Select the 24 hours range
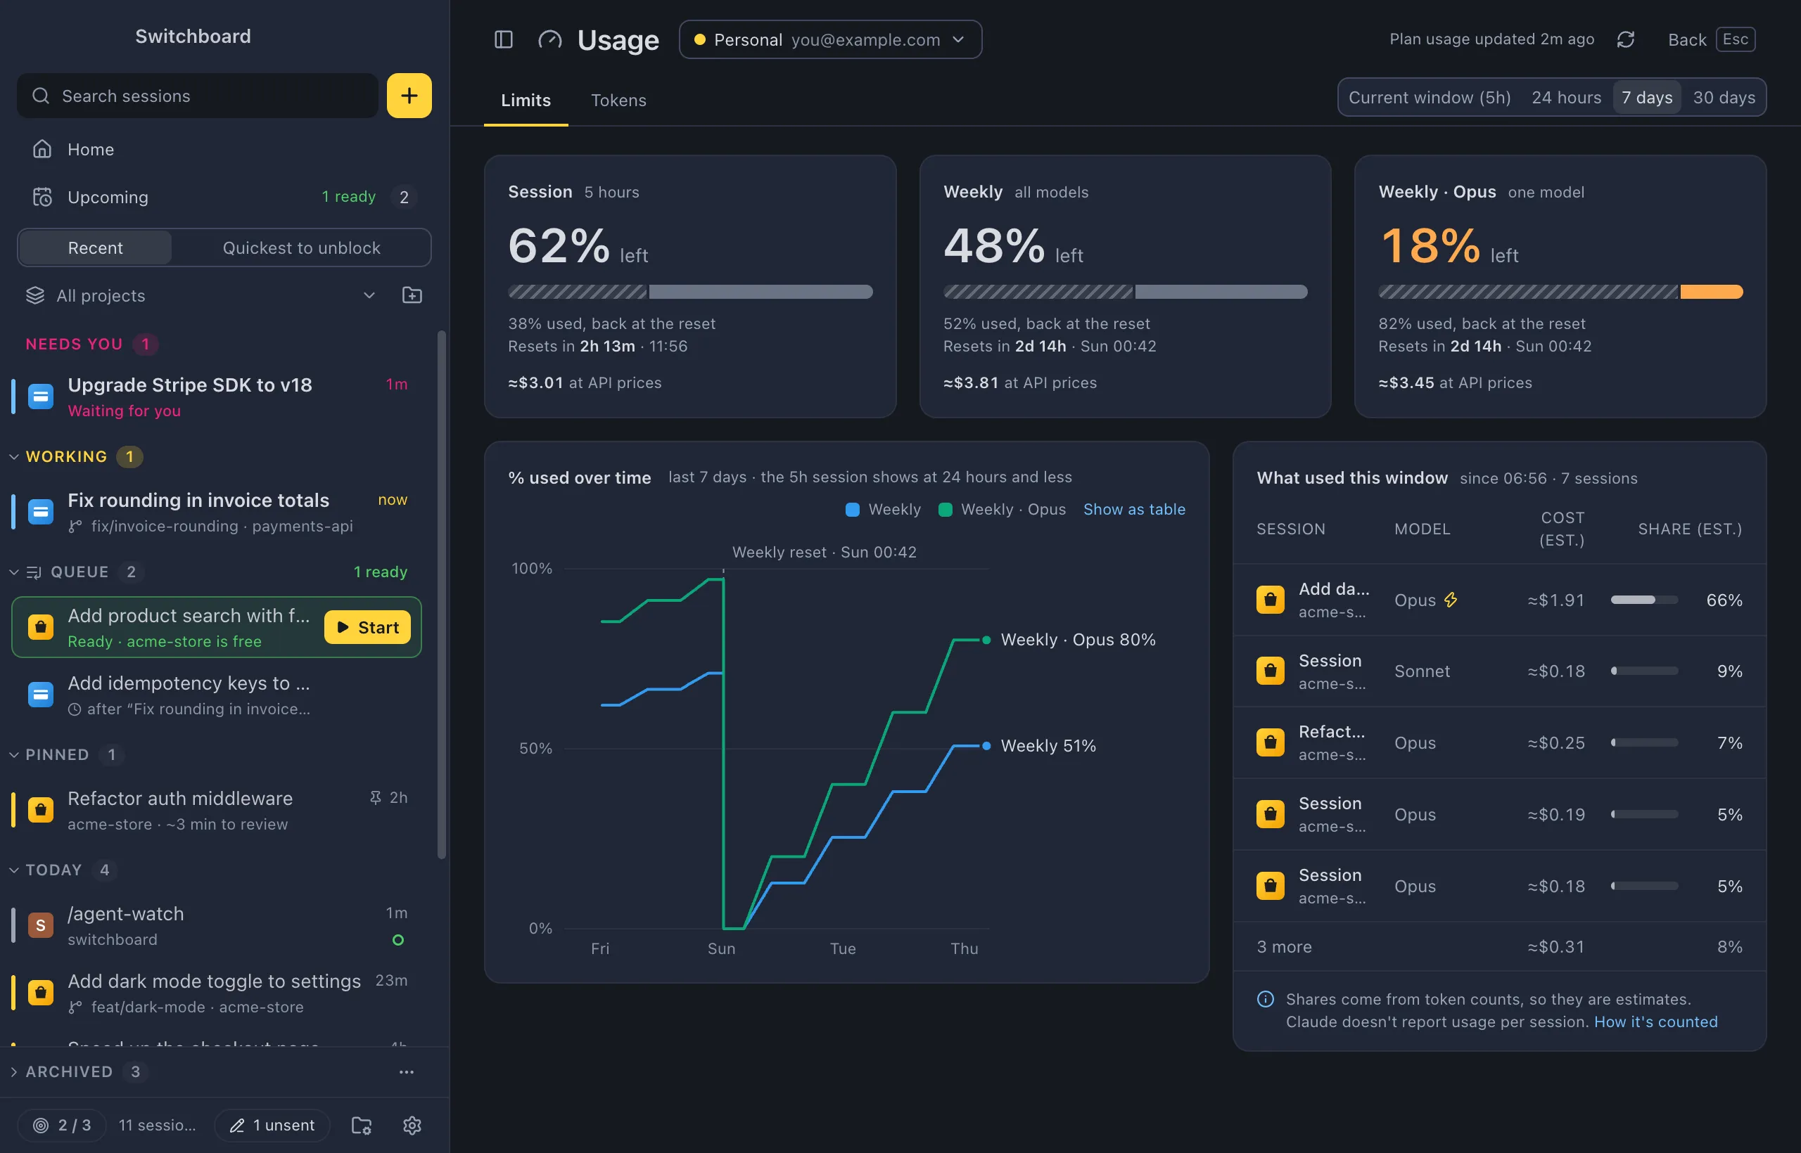The width and height of the screenshot is (1801, 1153). click(x=1566, y=97)
